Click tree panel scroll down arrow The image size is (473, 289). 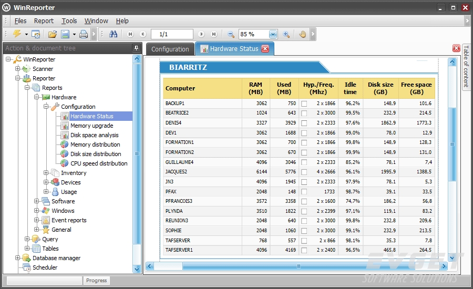(137, 269)
